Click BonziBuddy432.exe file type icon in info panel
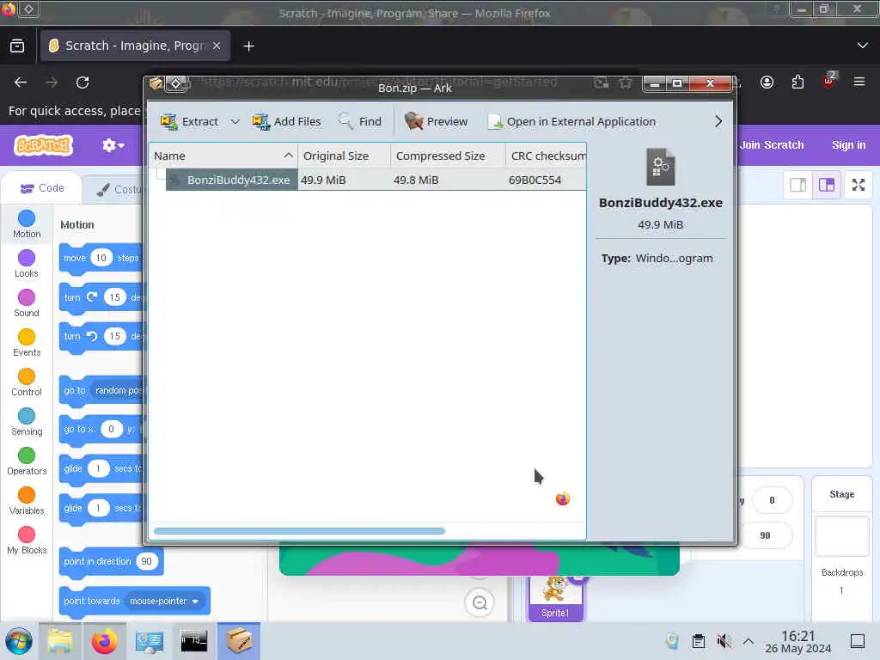 [661, 167]
